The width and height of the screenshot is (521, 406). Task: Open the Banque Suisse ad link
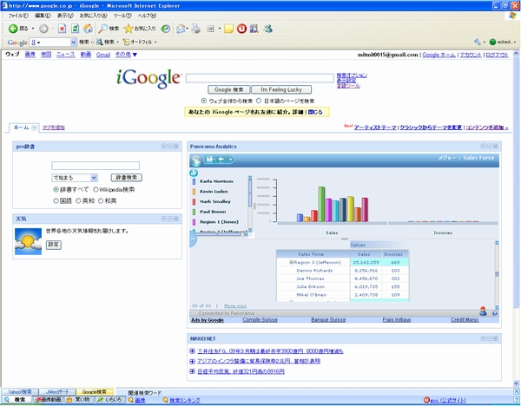click(x=328, y=320)
